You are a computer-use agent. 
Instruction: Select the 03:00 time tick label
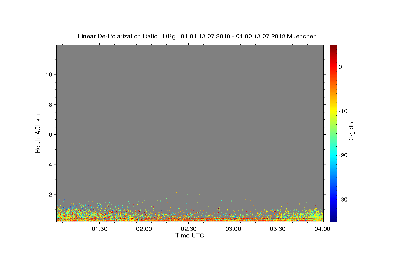(x=233, y=229)
